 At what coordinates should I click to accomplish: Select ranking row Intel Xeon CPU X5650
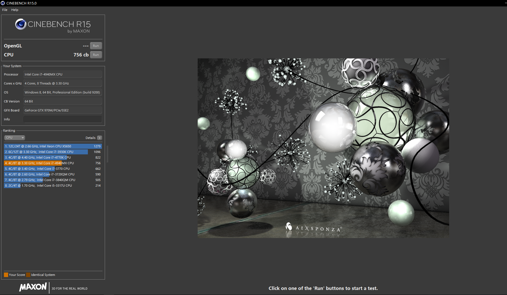click(x=53, y=146)
